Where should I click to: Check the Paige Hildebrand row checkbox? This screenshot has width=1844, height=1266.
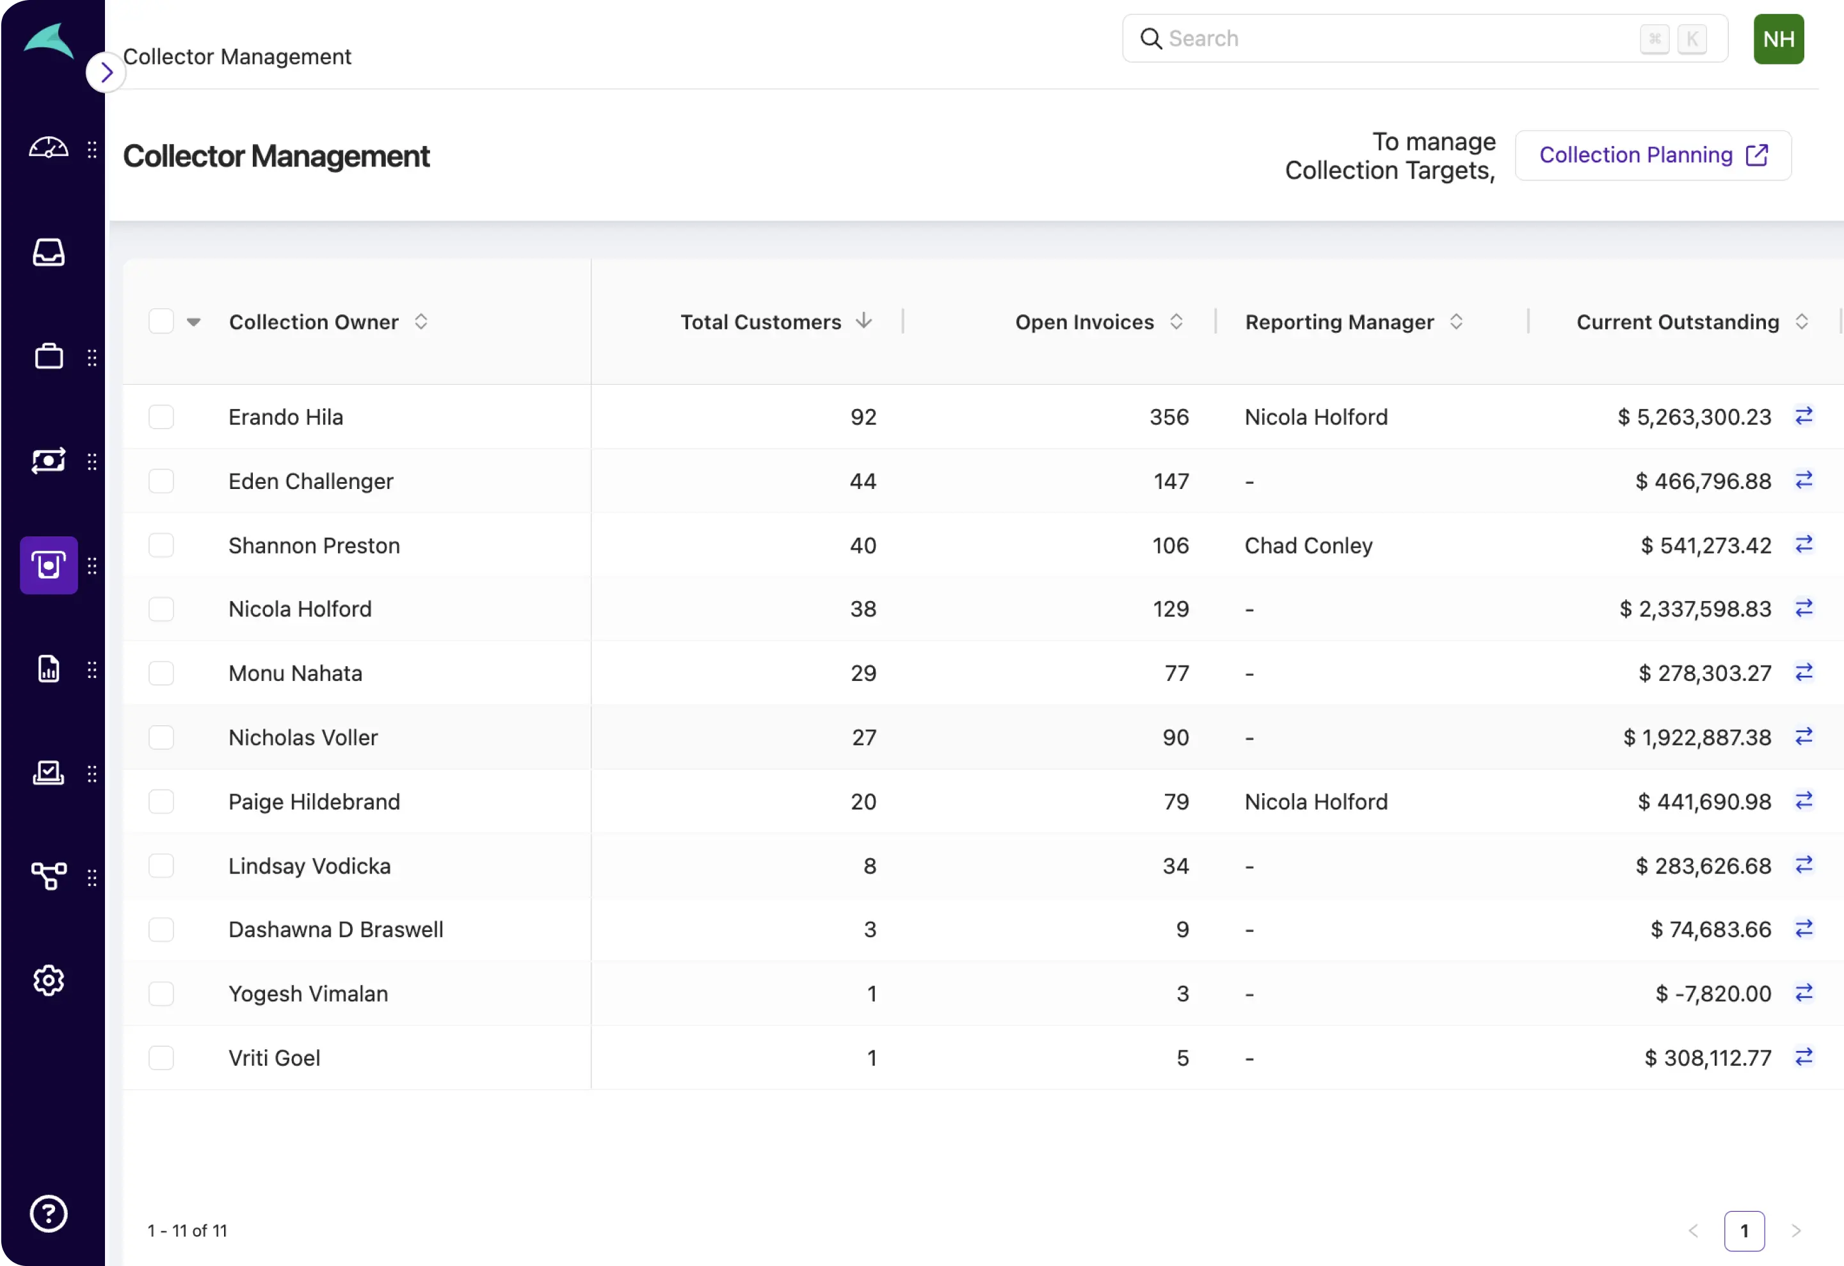click(161, 801)
